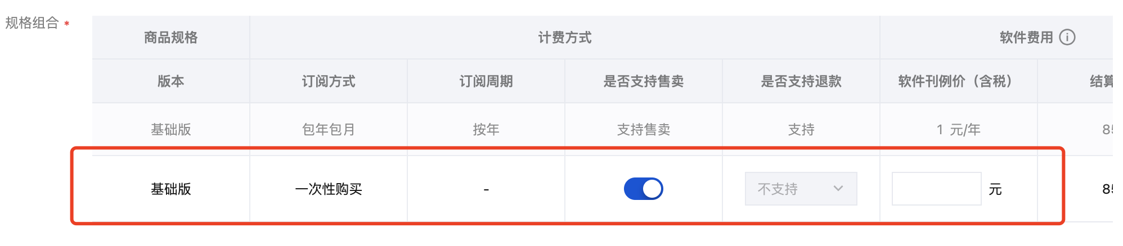1123x246 pixels.
Task: Click the 订阅方式 sub-header
Action: [329, 81]
